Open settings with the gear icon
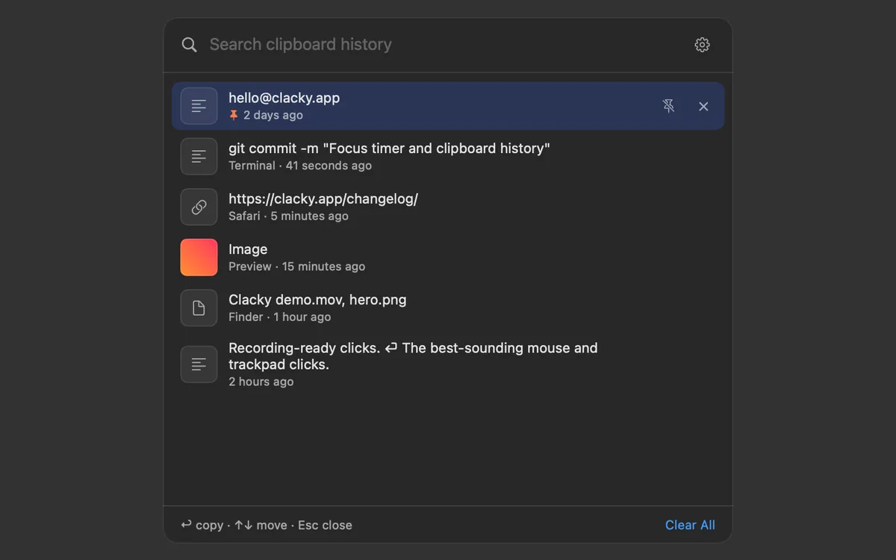Screen dimensions: 896x560 pyautogui.click(x=702, y=45)
